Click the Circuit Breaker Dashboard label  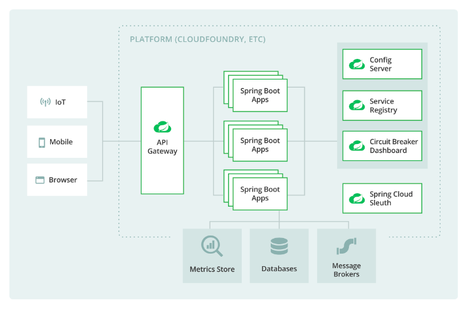(393, 146)
